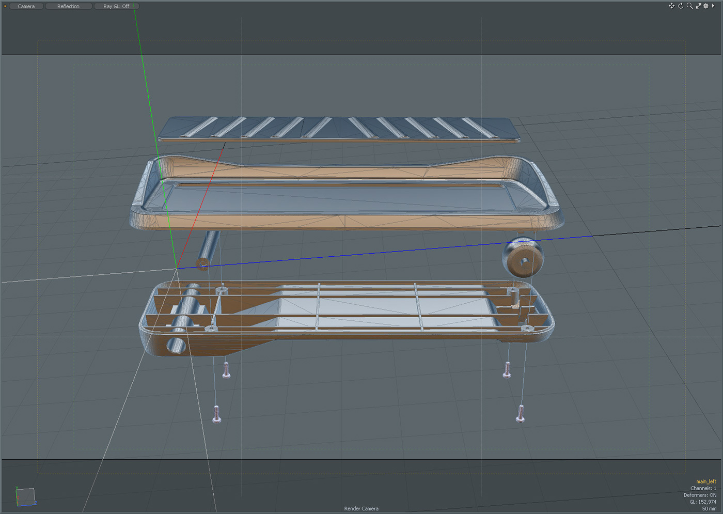Select the lower-right screw

[x=521, y=413]
